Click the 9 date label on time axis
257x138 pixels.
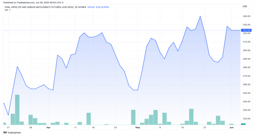160,127
